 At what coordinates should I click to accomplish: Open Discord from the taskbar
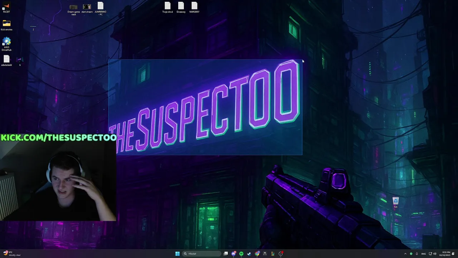click(x=234, y=254)
